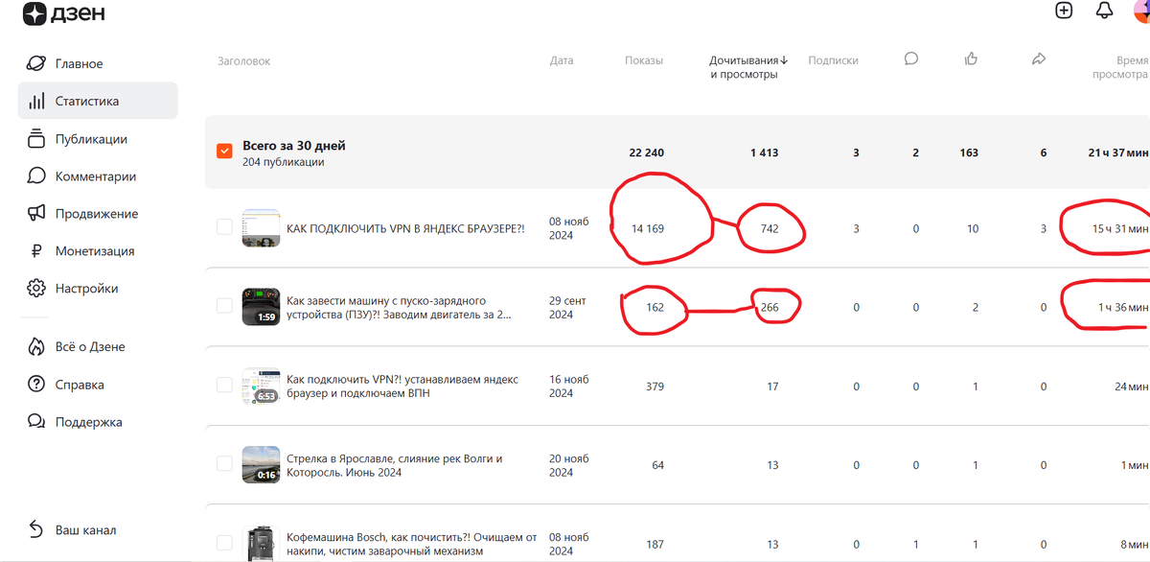Open the Поддержка link
Viewport: 1150px width, 562px height.
(89, 422)
